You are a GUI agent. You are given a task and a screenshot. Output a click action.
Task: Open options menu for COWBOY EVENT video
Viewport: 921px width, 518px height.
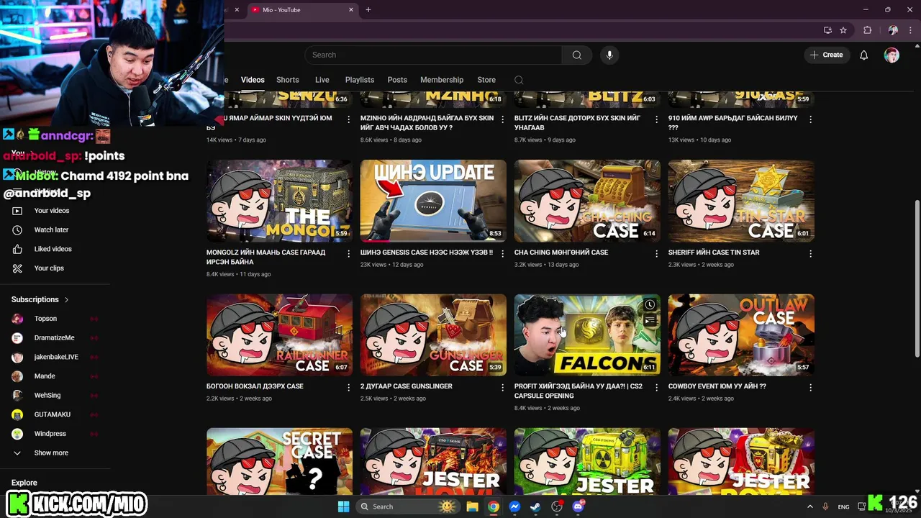coord(810,387)
